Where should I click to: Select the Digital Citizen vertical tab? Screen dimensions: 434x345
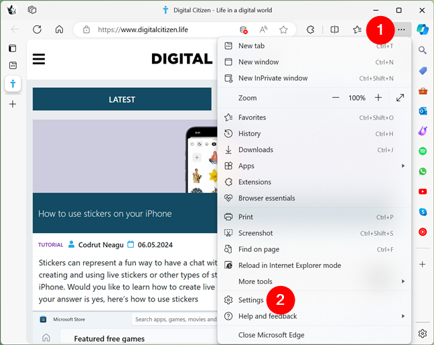13,84
